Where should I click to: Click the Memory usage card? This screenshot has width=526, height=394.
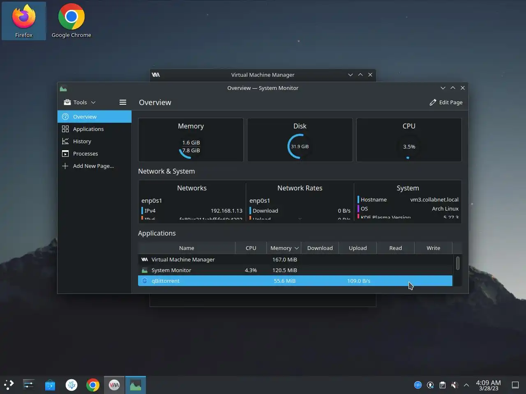click(191, 140)
